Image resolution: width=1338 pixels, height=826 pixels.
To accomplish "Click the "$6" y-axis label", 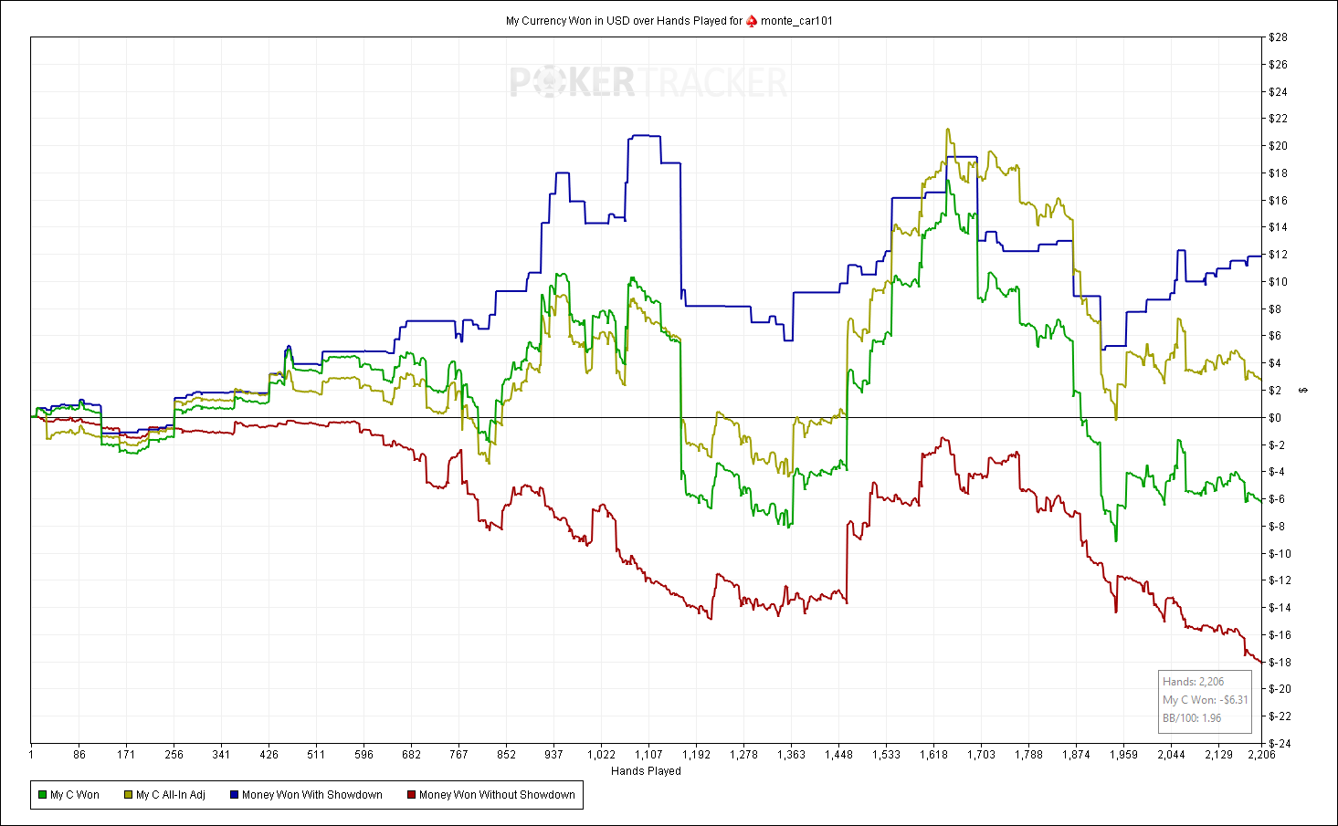I will coord(1275,336).
